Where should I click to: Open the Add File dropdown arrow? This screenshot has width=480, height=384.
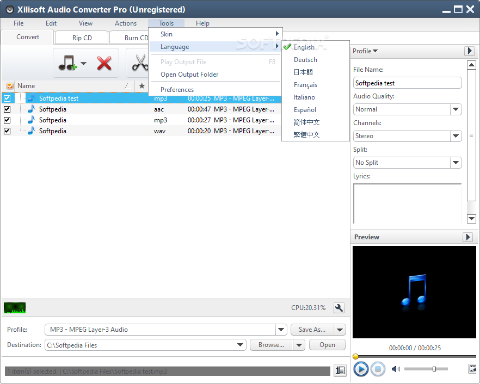pyautogui.click(x=84, y=63)
